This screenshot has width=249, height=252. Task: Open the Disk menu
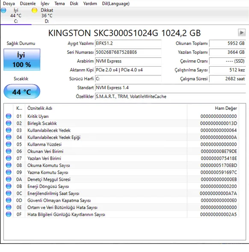coord(74,3)
